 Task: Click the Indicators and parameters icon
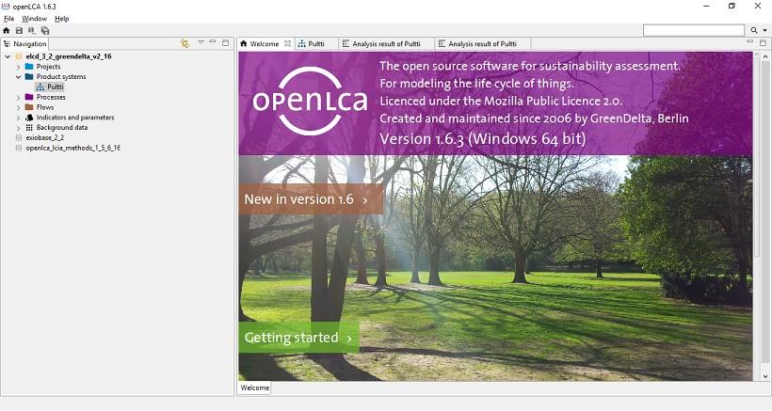[29, 118]
